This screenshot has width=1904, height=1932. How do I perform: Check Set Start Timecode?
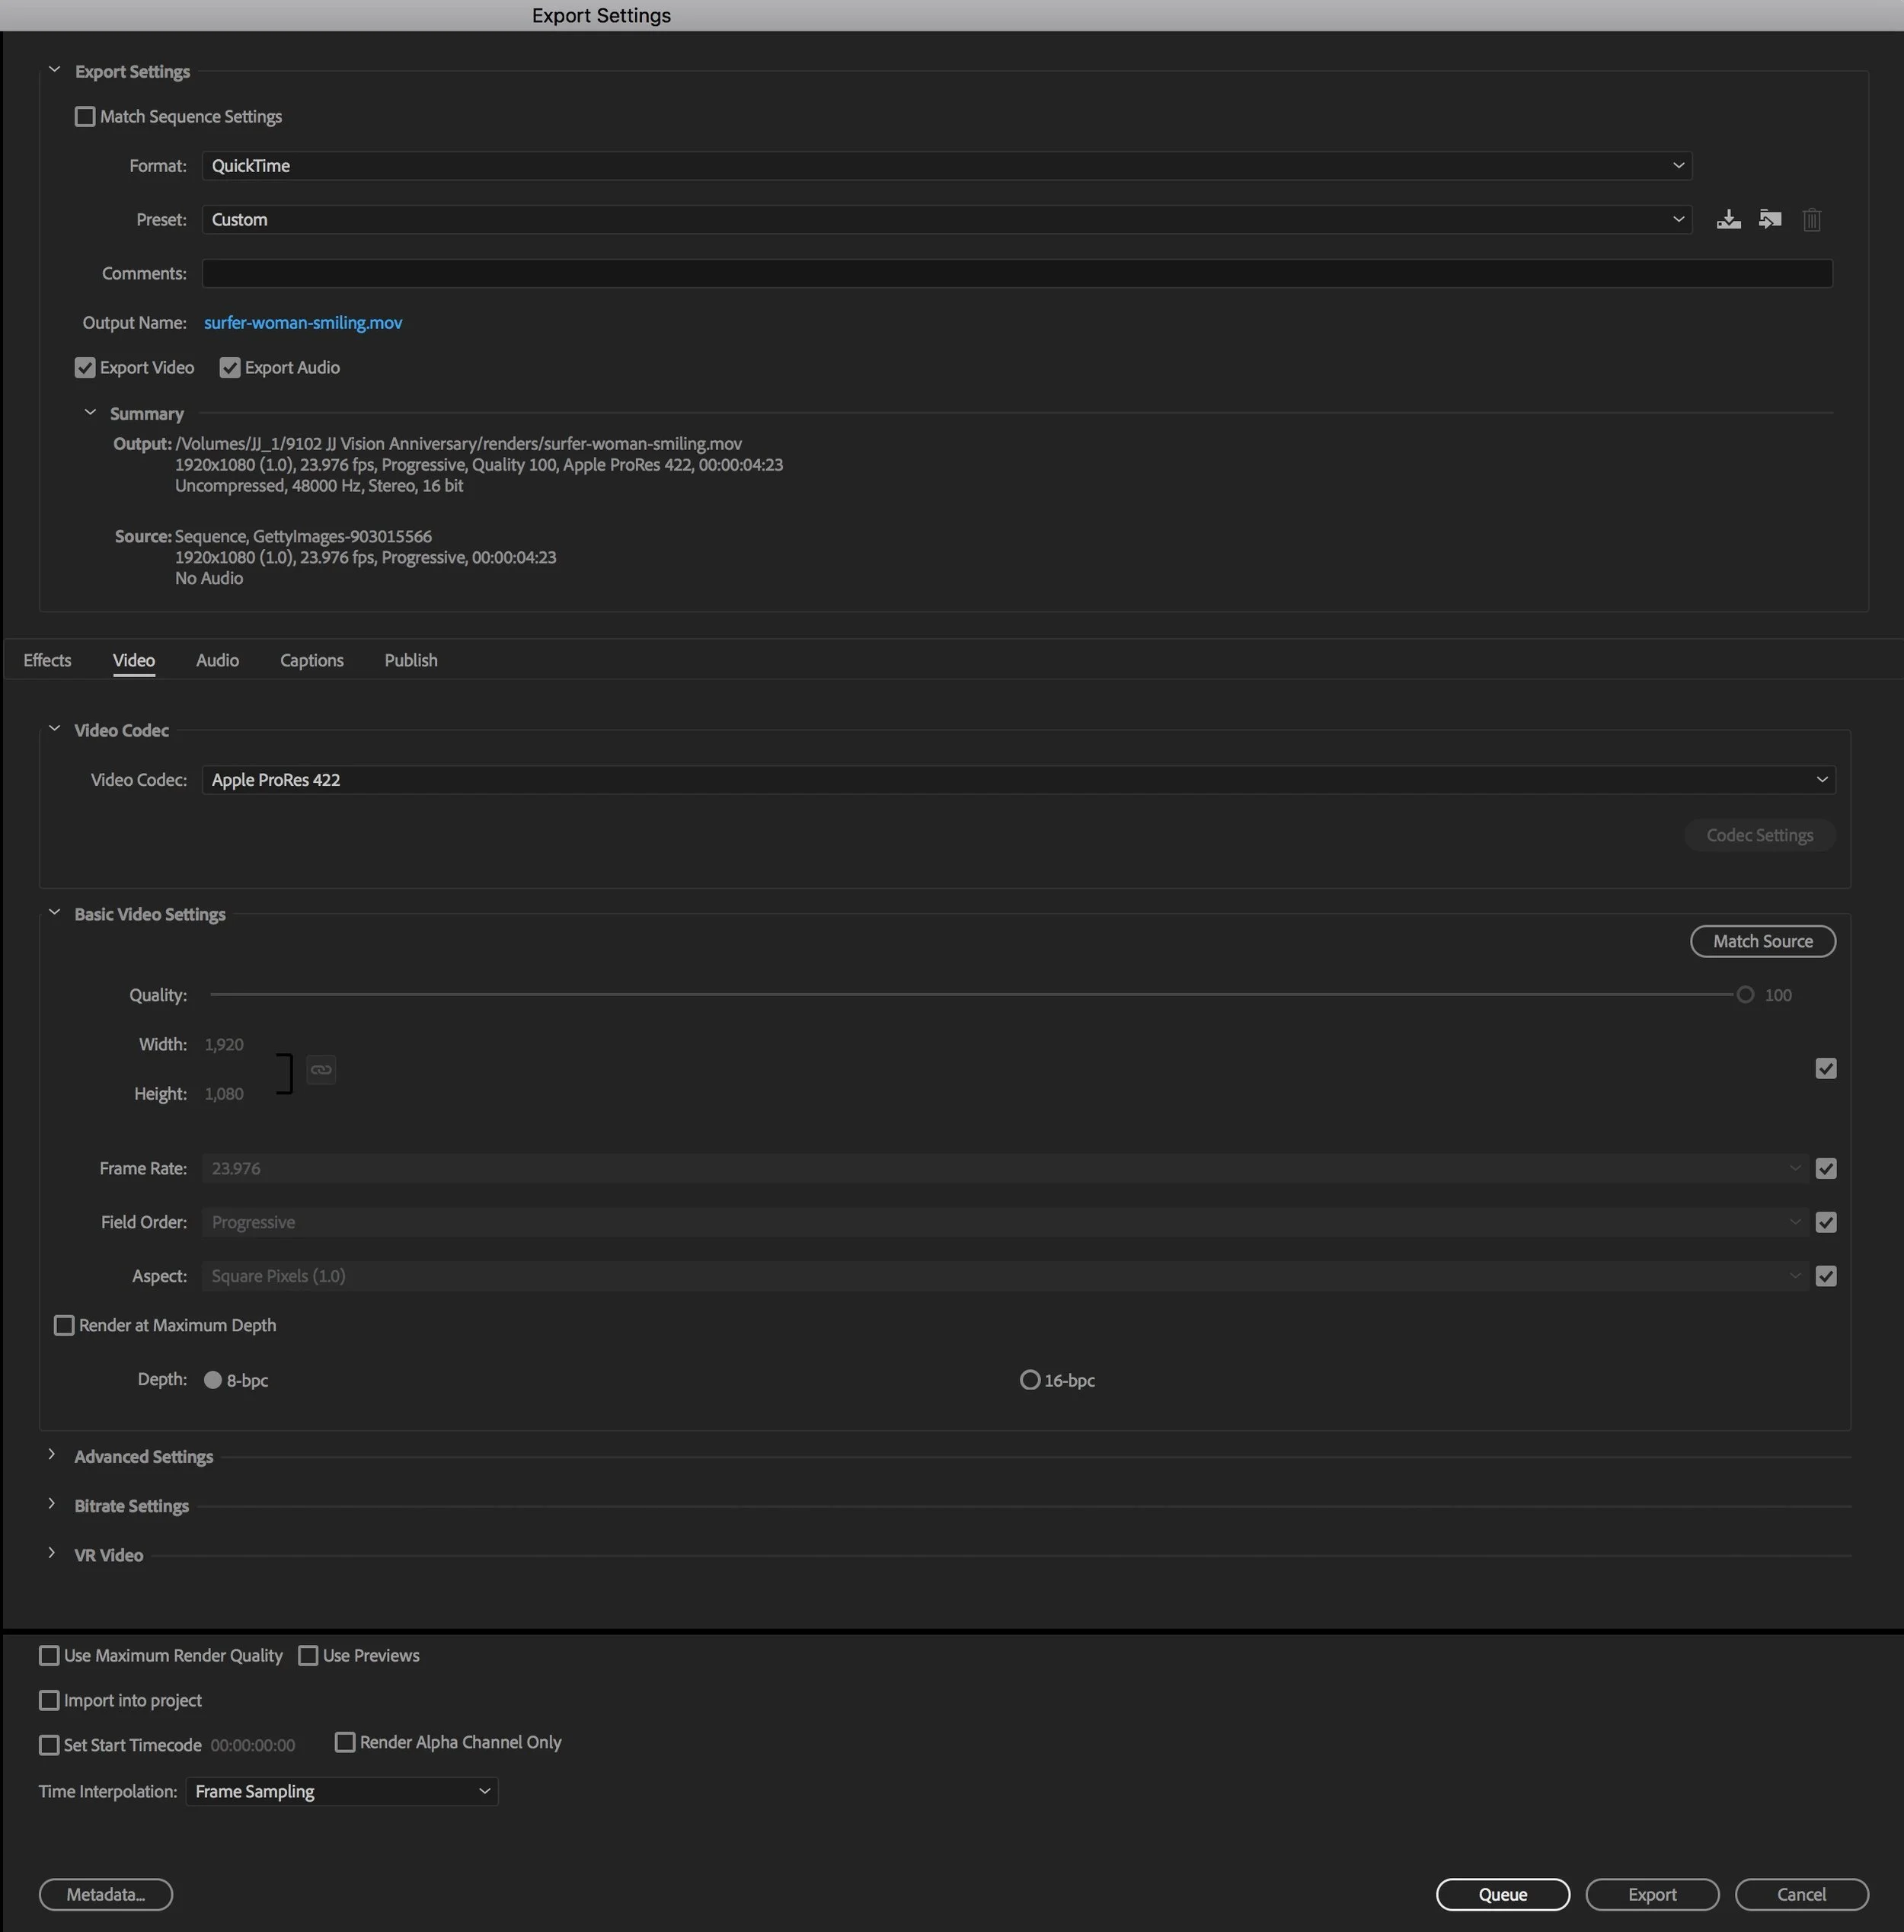click(x=49, y=1745)
